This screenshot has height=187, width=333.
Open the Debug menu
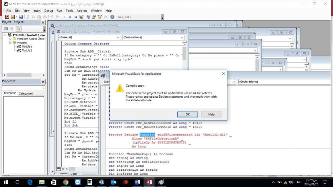(48, 11)
